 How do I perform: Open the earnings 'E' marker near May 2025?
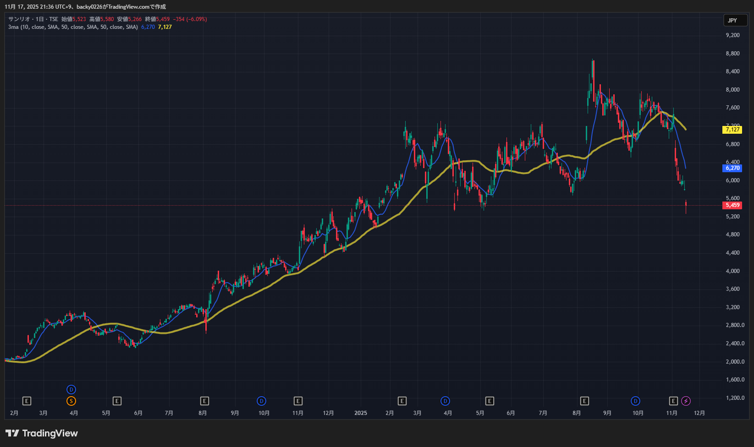point(490,401)
